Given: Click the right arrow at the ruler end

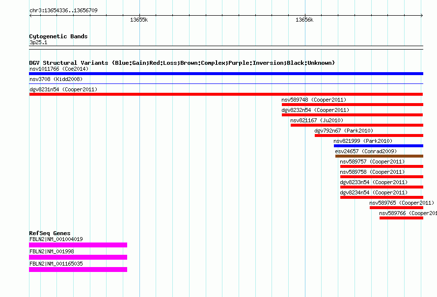Looking at the screenshot, I should (x=422, y=16).
